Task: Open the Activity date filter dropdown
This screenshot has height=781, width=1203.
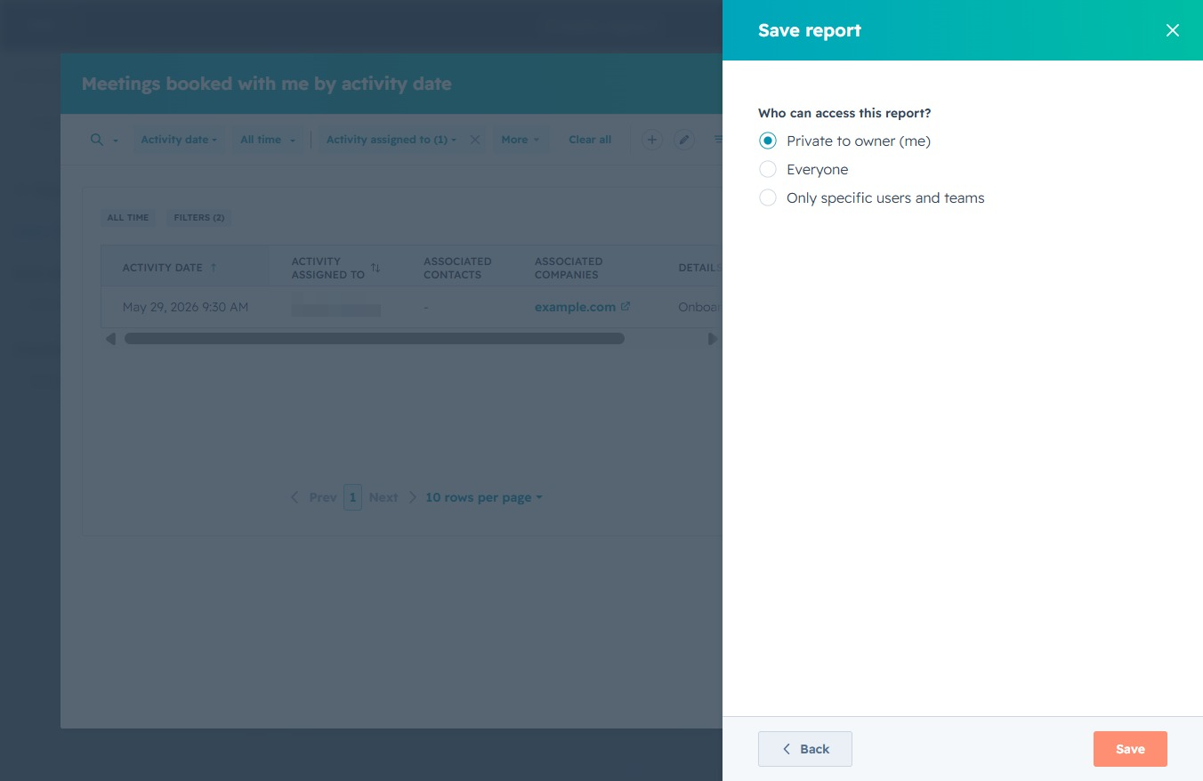Action: click(179, 140)
